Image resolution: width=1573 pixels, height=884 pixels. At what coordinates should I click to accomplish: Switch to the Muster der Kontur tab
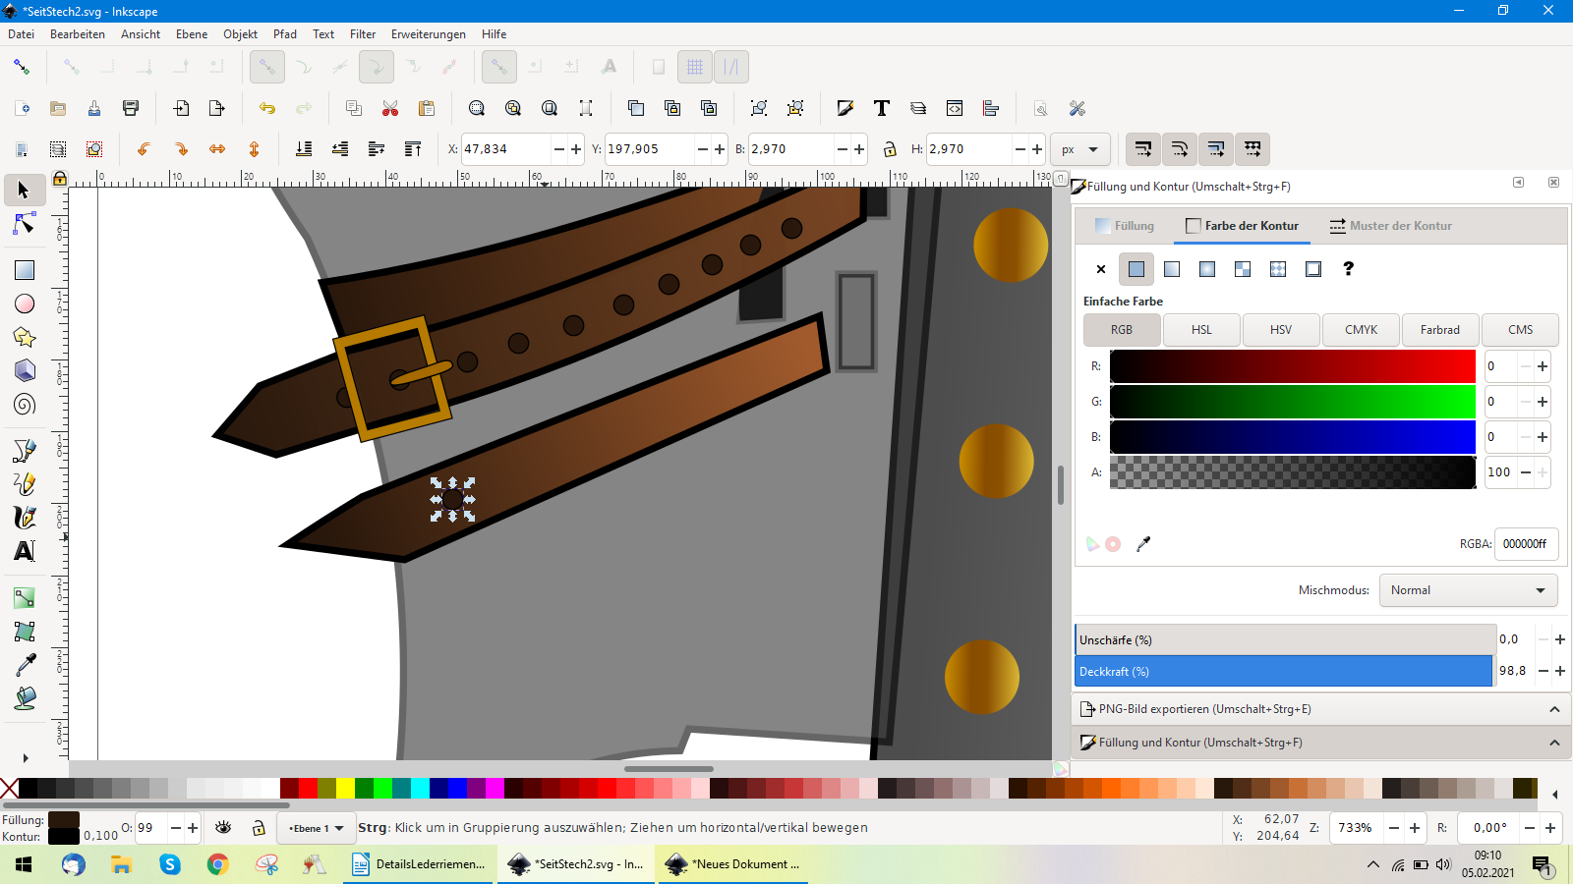[x=1389, y=226]
